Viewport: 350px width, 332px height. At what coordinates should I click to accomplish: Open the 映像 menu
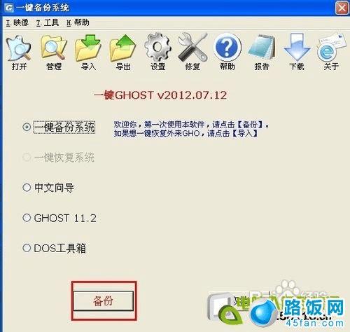(17, 22)
